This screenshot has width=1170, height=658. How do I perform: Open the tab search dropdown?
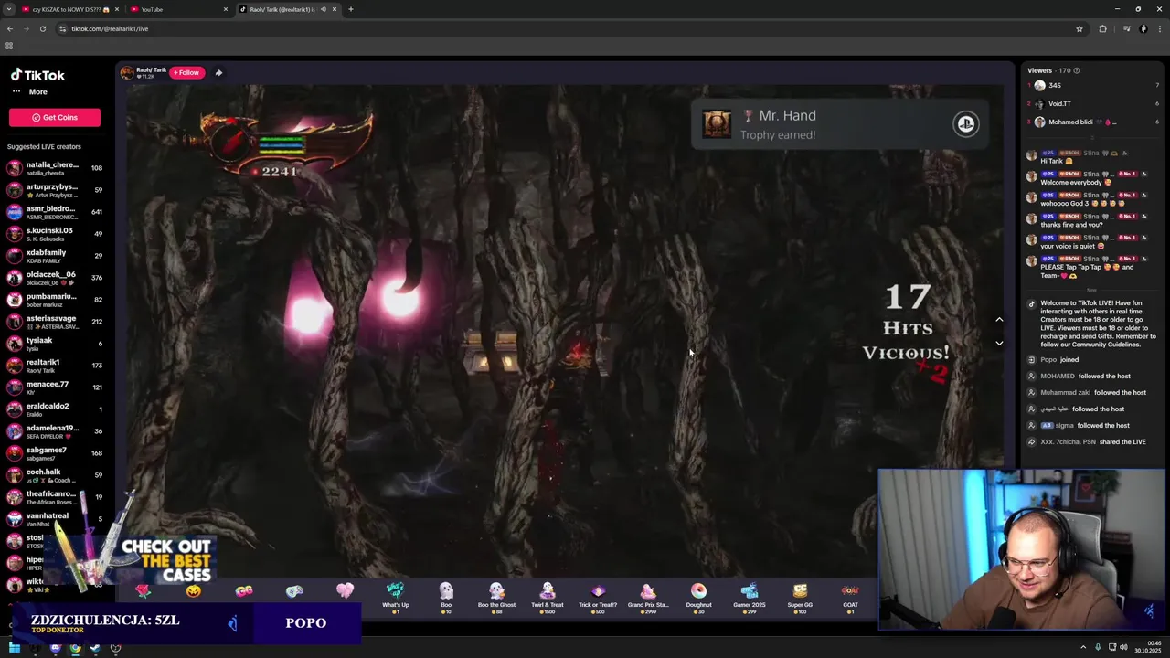click(x=8, y=9)
